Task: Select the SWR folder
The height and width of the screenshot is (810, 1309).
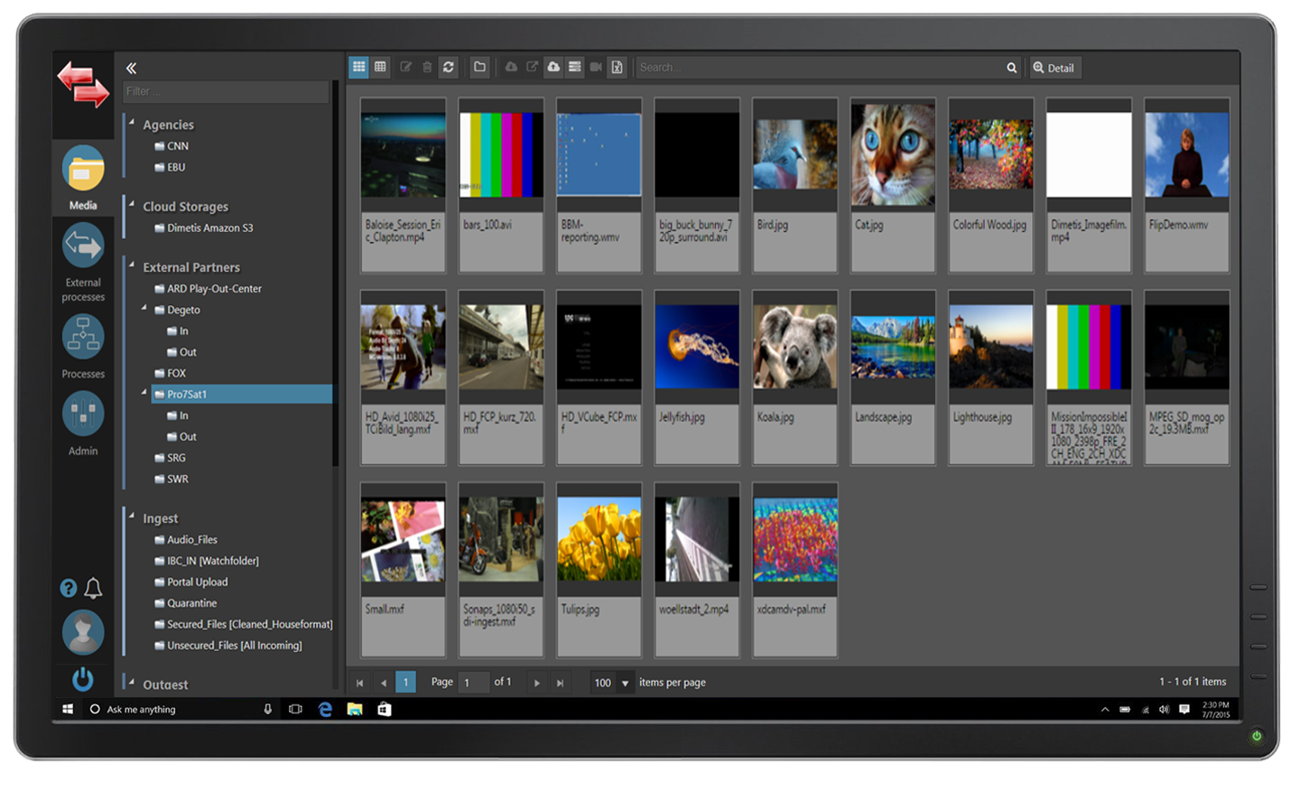Action: click(172, 479)
